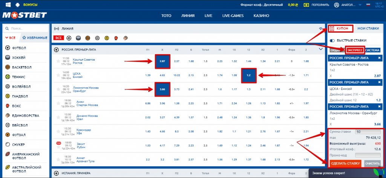Show the ИЗБРАННЫЕ favorites tab
Image resolution: width=386 pixels, height=178 pixels.
pos(35,38)
